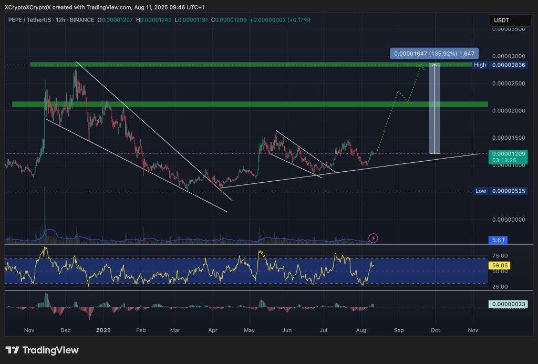Open the USDT currency selector

[509, 19]
